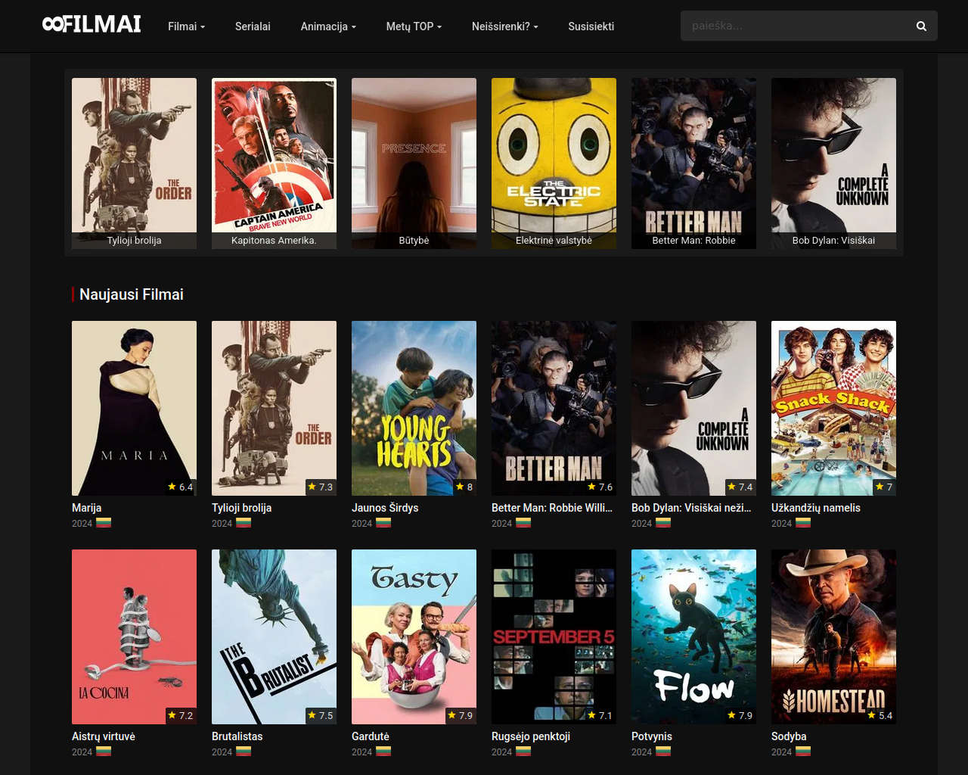Open the Metų TOP dropdown
Screen dimensions: 968x775
click(x=414, y=26)
